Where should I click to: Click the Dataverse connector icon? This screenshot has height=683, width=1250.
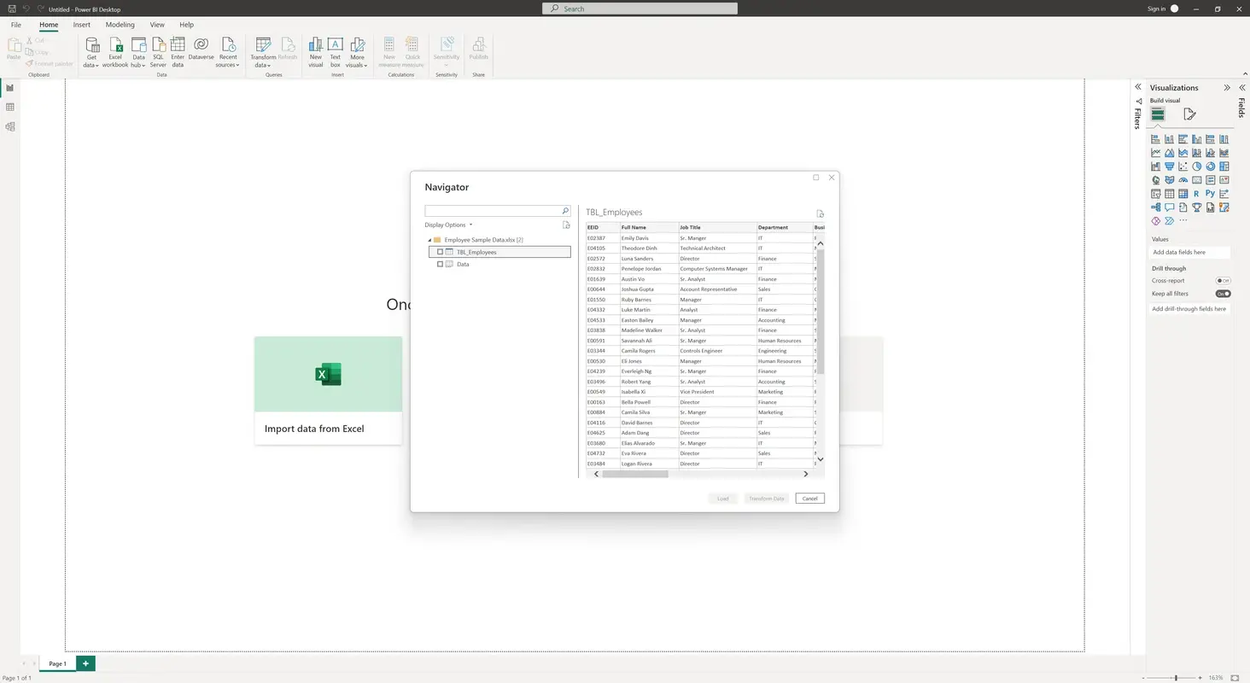click(201, 50)
